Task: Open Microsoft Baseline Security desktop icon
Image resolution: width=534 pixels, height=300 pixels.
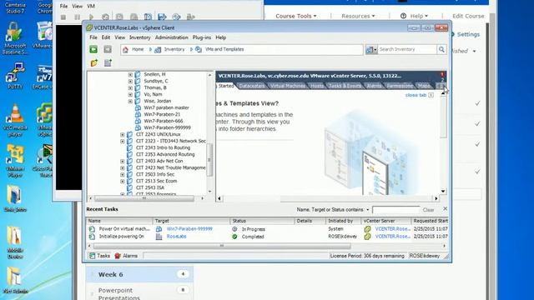Action: (15, 38)
